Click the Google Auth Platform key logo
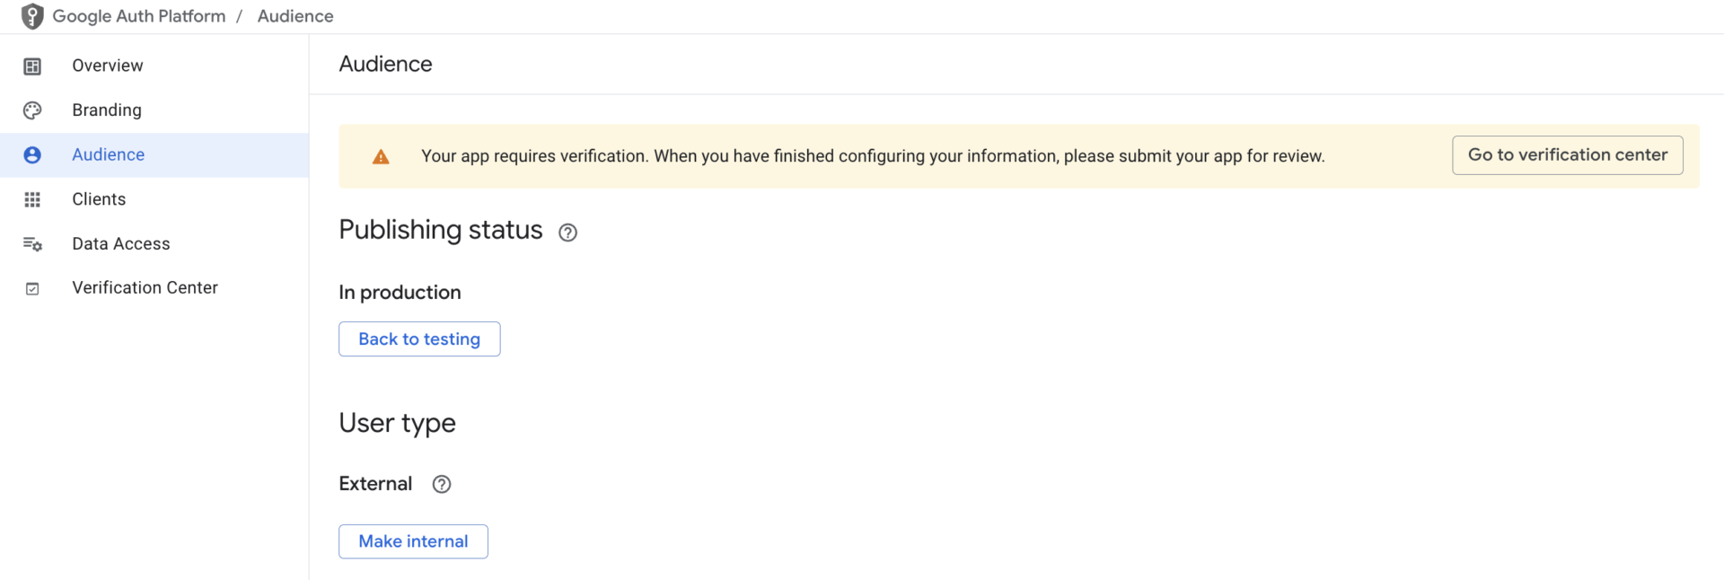The height and width of the screenshot is (580, 1724). pos(32,15)
